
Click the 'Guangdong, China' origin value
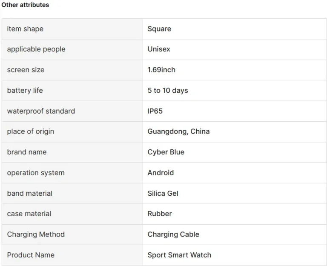coord(179,132)
